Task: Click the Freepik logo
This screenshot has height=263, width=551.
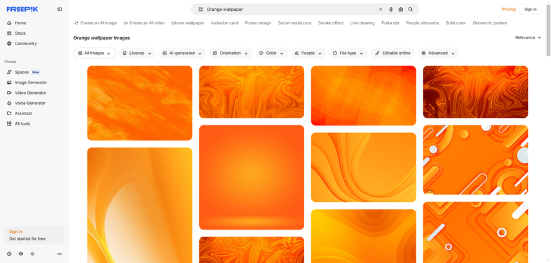Action: 22,10
